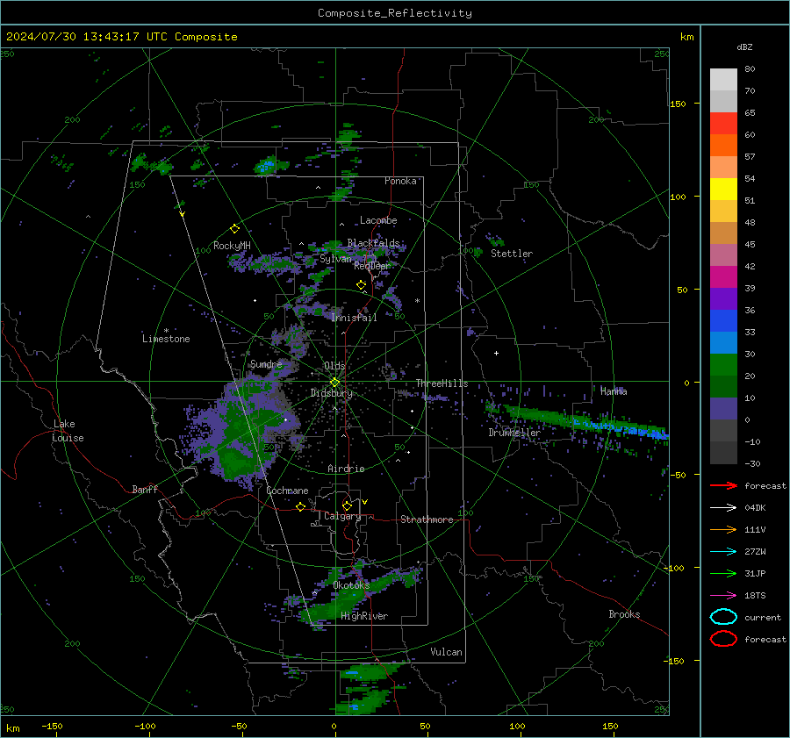Click the Drumheller label
Image resolution: width=790 pixels, height=738 pixels.
[514, 433]
